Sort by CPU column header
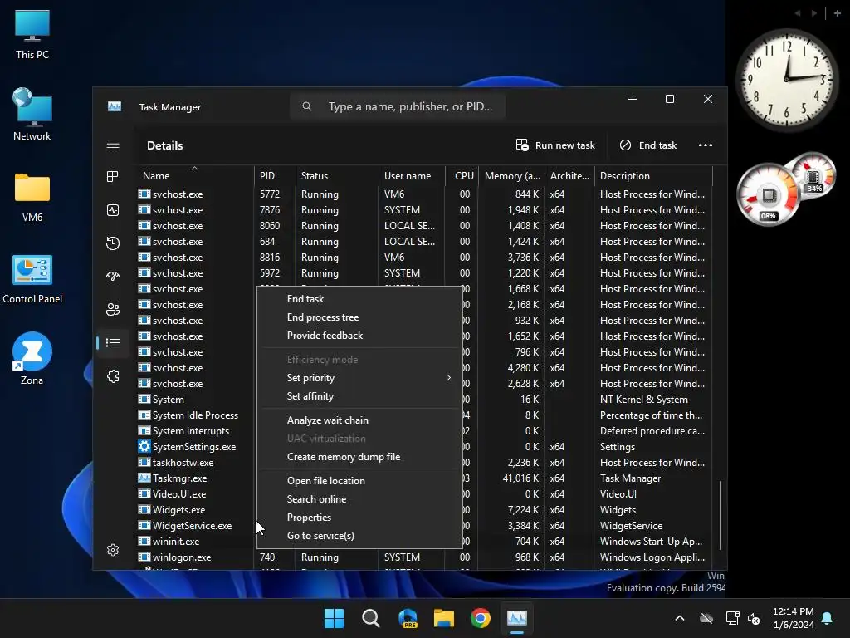Viewport: 850px width, 638px height. pos(462,176)
